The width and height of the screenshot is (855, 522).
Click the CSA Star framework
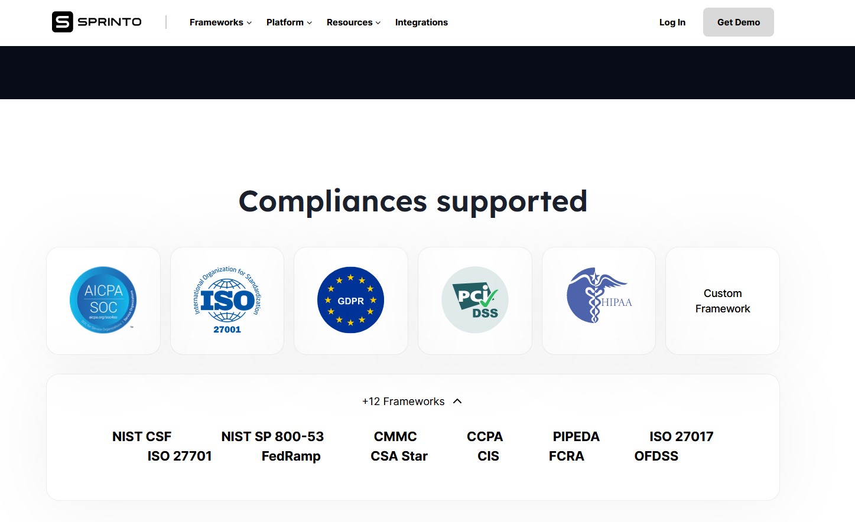399,456
